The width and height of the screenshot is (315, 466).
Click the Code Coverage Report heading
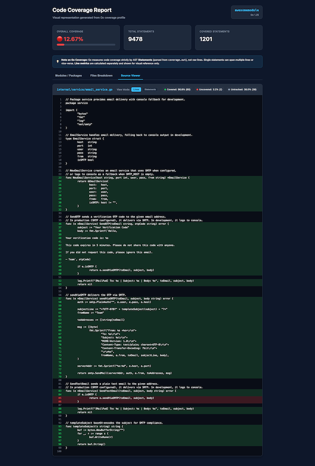82,10
